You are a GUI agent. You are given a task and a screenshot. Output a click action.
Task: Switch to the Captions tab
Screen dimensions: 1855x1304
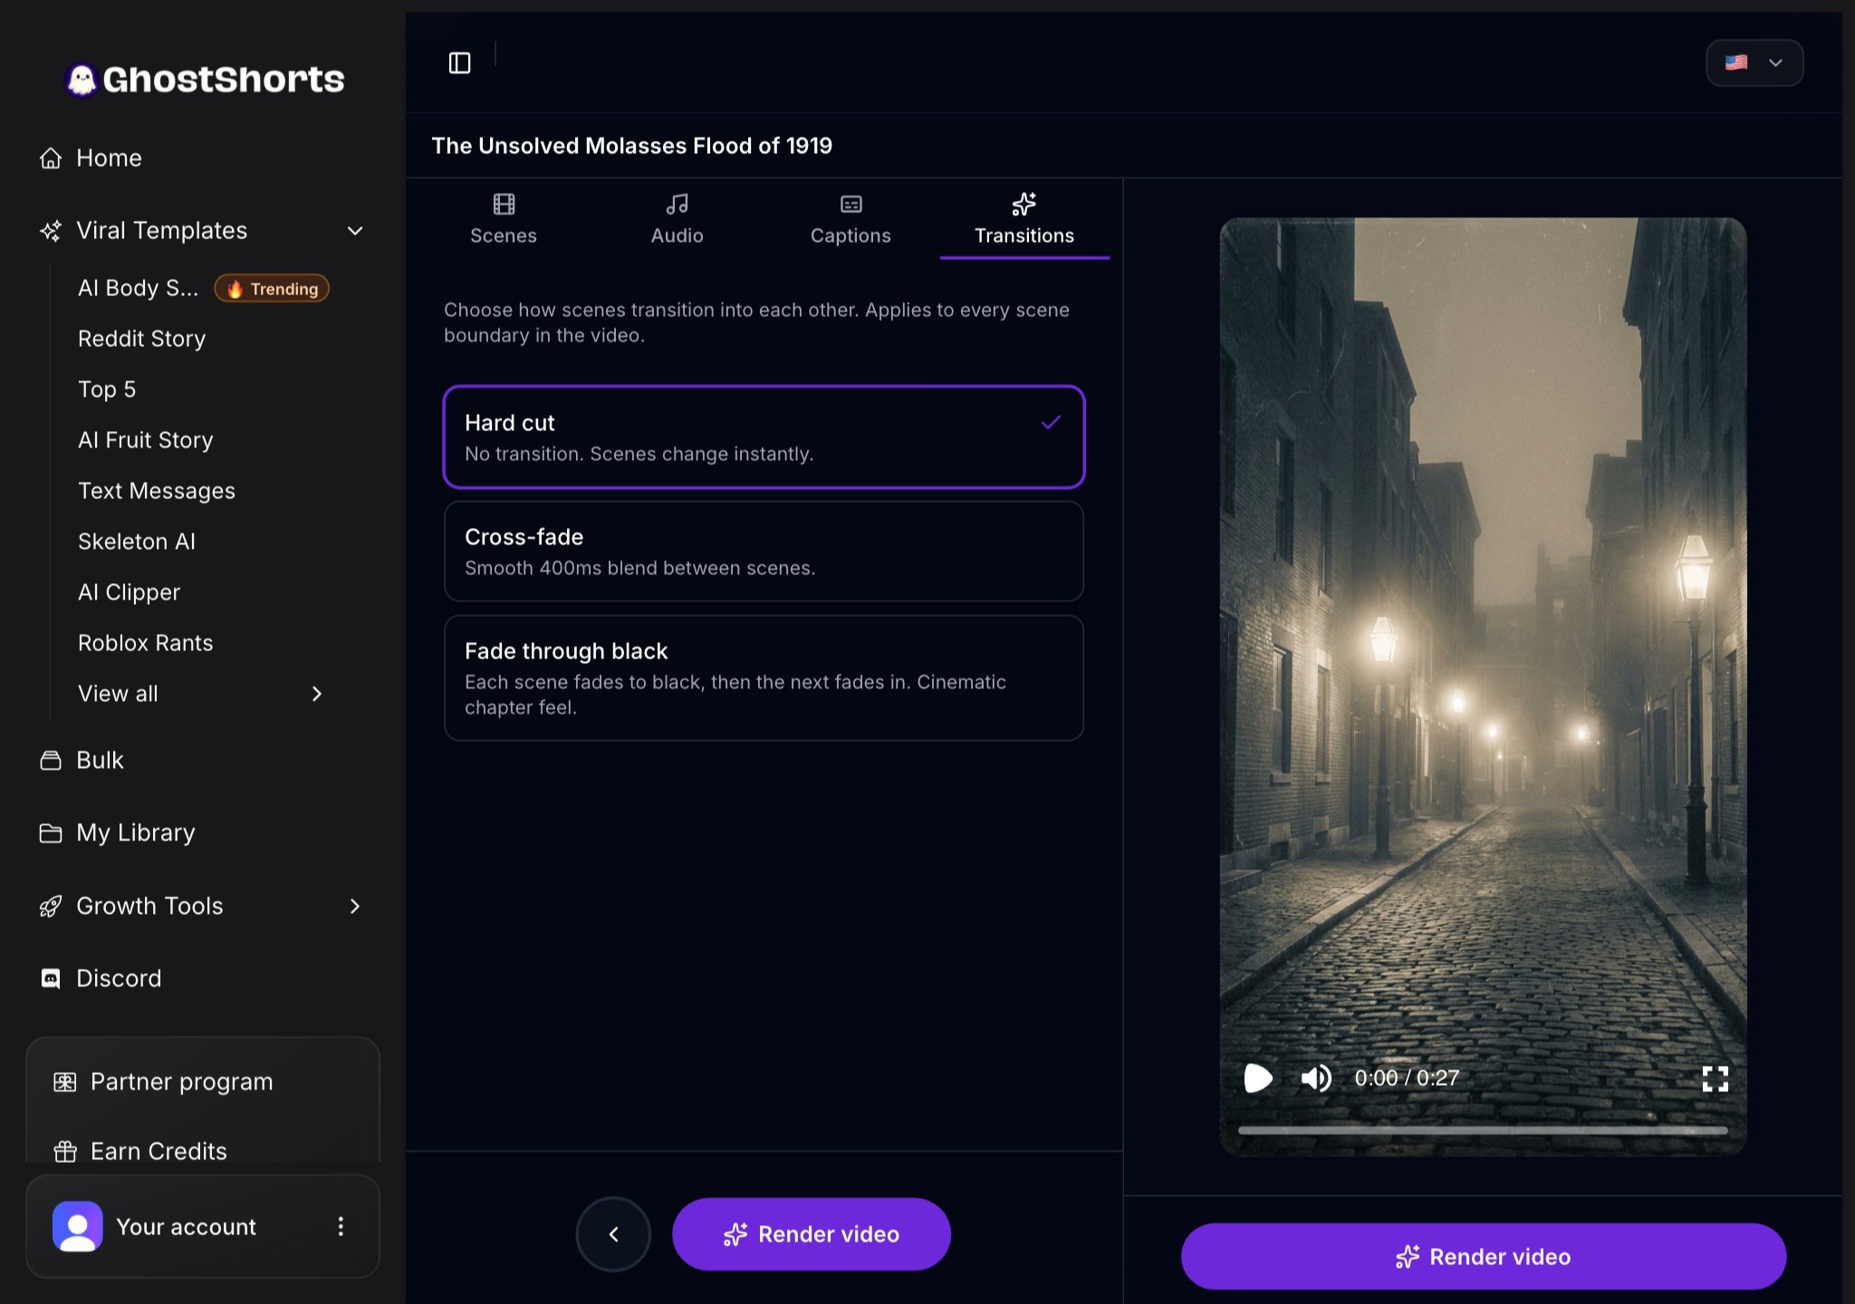click(851, 219)
